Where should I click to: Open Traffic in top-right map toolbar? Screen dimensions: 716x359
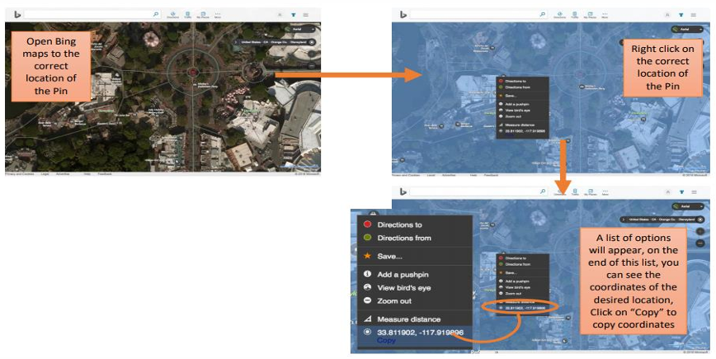[575, 15]
